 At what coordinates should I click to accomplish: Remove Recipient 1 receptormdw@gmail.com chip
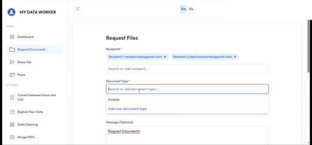(x=165, y=57)
